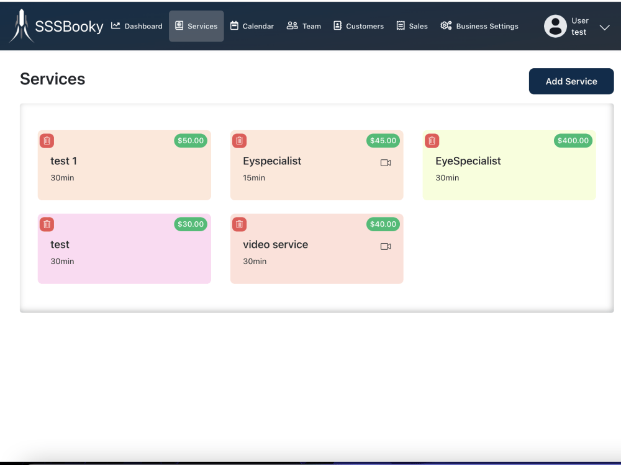Click the Team people icon
The image size is (621, 465).
(291, 25)
